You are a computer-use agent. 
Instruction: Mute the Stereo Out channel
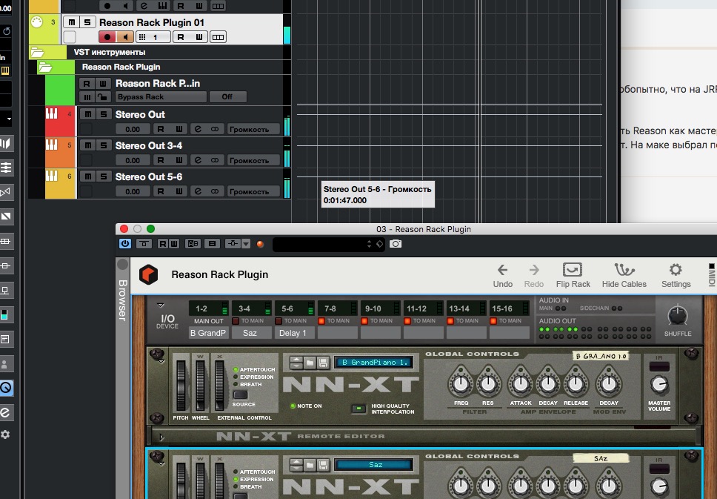coord(88,114)
